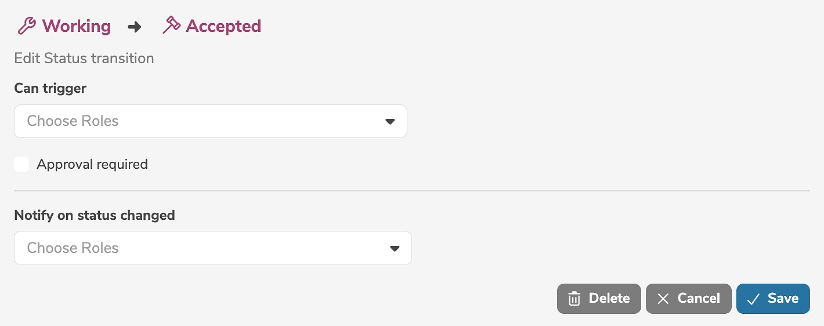This screenshot has width=824, height=326.
Task: Click the gavel icon beside Accepted
Action: 171,26
